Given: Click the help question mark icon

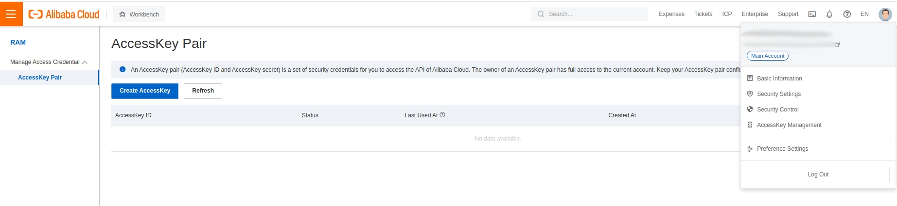Looking at the screenshot, I should pyautogui.click(x=847, y=14).
